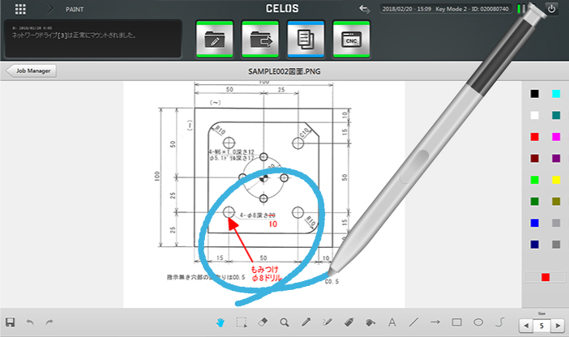Viewport: 569px width, 337px height.
Task: Open the documents copy app tile
Action: point(306,39)
